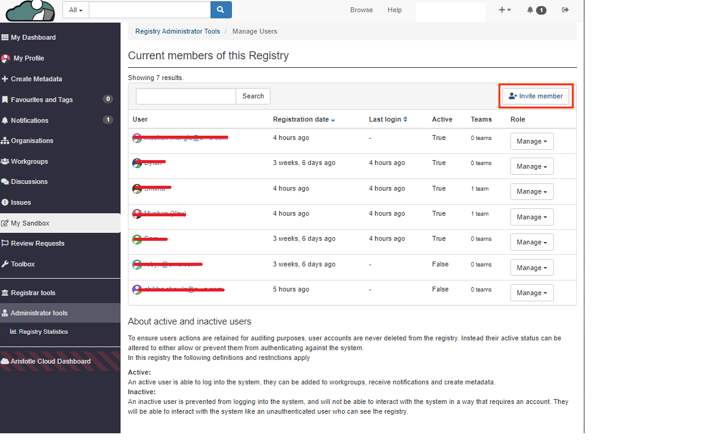Viewport: 705px width, 440px height.
Task: Open the plus create dropdown in header
Action: pyautogui.click(x=504, y=10)
